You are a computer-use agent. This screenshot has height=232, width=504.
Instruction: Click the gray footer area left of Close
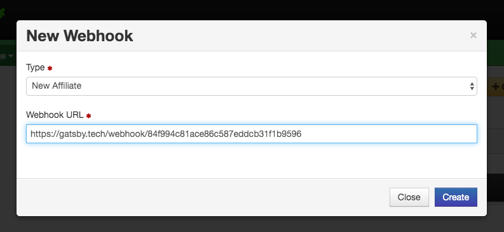click(x=203, y=197)
